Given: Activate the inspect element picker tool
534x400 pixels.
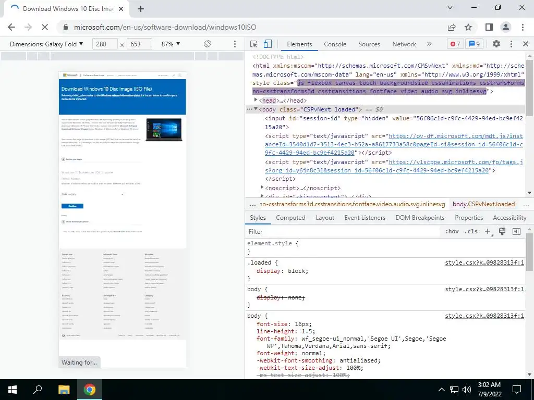Looking at the screenshot, I should (x=253, y=44).
